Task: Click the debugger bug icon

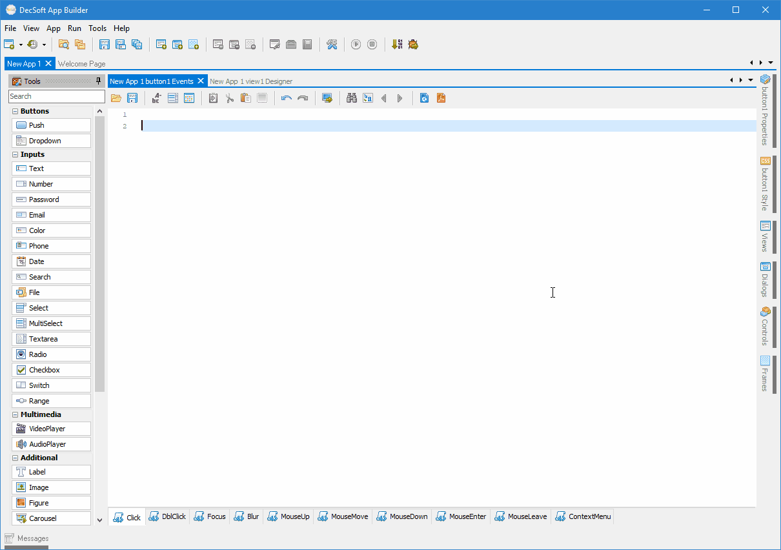Action: point(413,45)
